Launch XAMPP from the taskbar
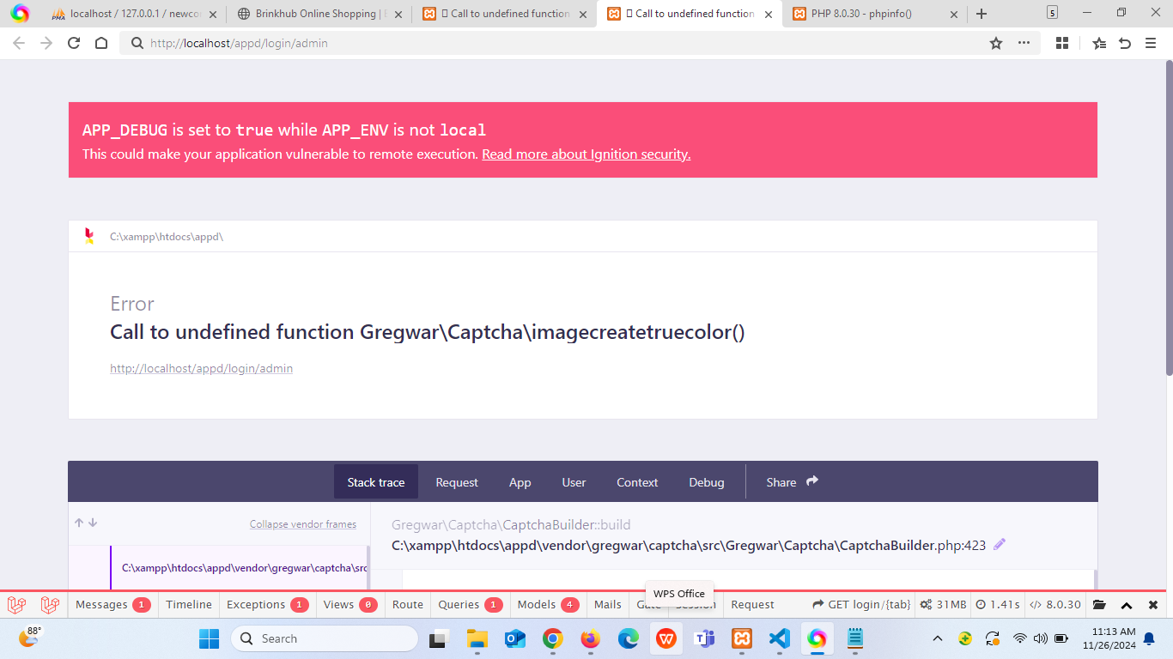Screen dimensions: 1173x659 (742, 638)
